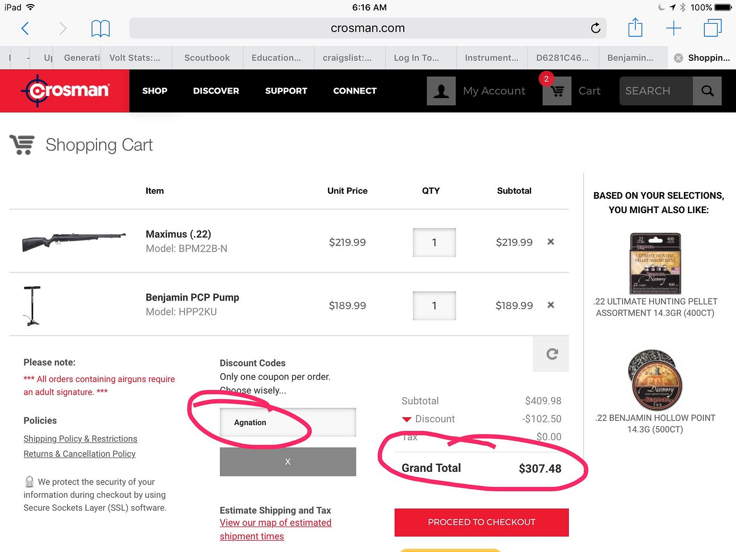Screen dimensions: 736x552
Task: Focus the site SEARCH field
Action: [656, 91]
